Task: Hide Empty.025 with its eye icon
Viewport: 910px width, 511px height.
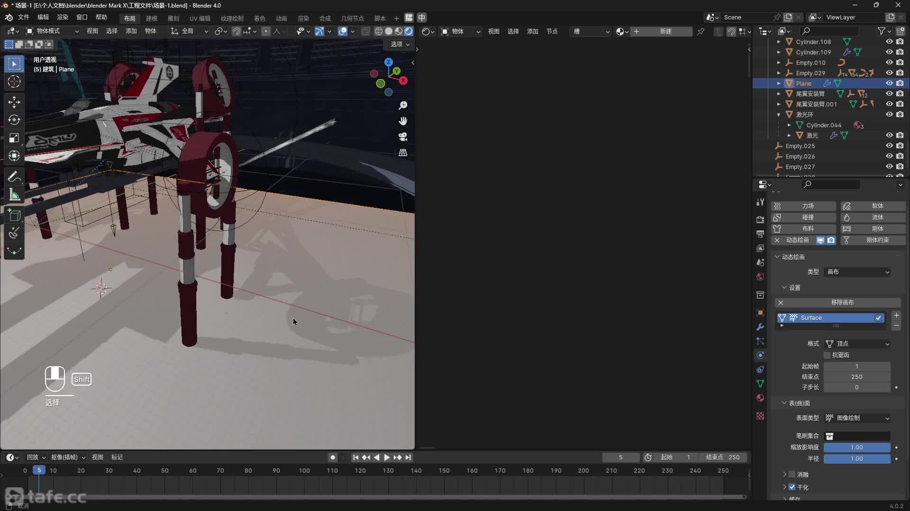Action: click(889, 146)
